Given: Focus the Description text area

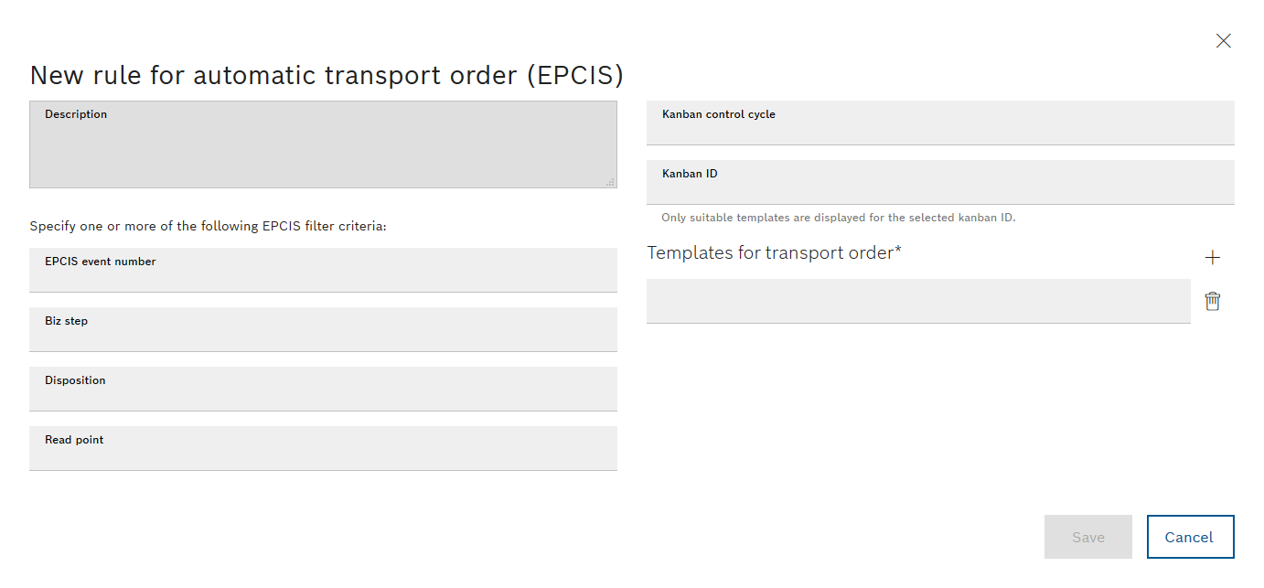Looking at the screenshot, I should (323, 144).
